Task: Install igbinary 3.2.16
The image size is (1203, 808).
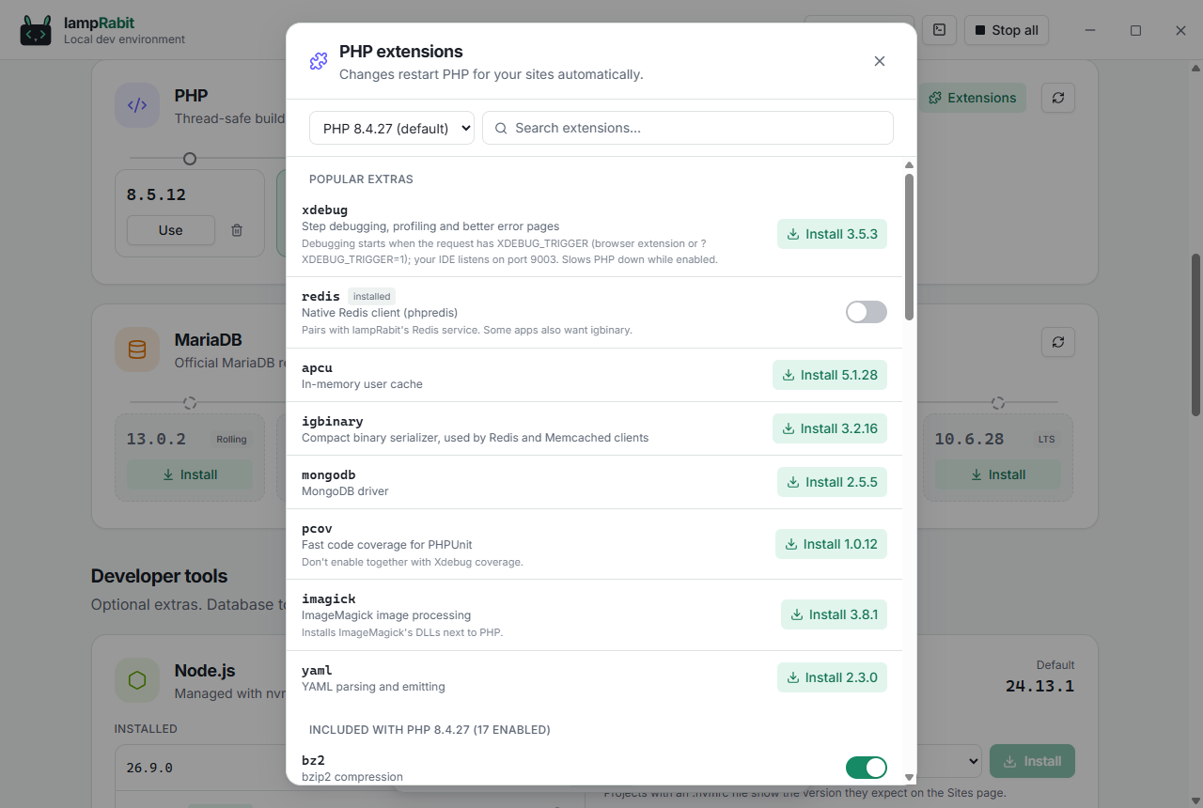Action: 830,428
